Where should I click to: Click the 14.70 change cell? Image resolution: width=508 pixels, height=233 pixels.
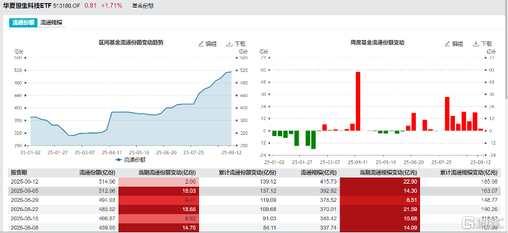click(159, 227)
